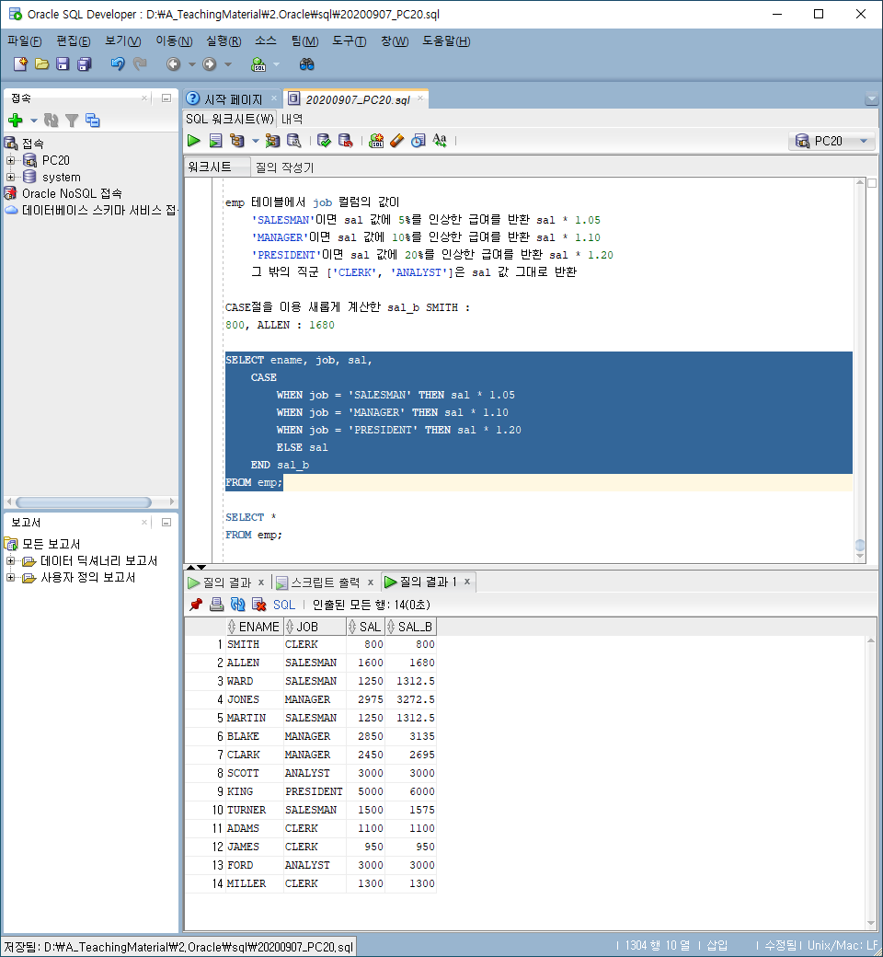Click the KING row PRESIDENT cell

pyautogui.click(x=314, y=791)
